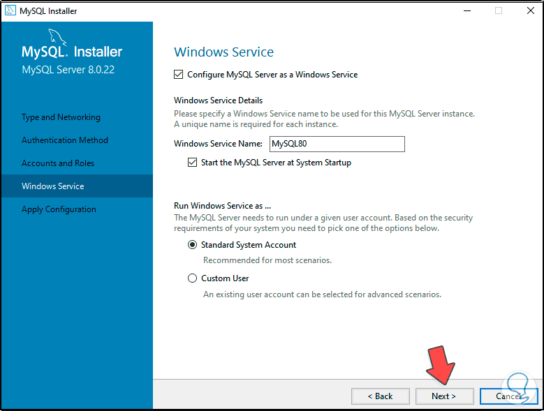544x411 pixels.
Task: Minimize the MySQL Installer window
Action: 467,10
